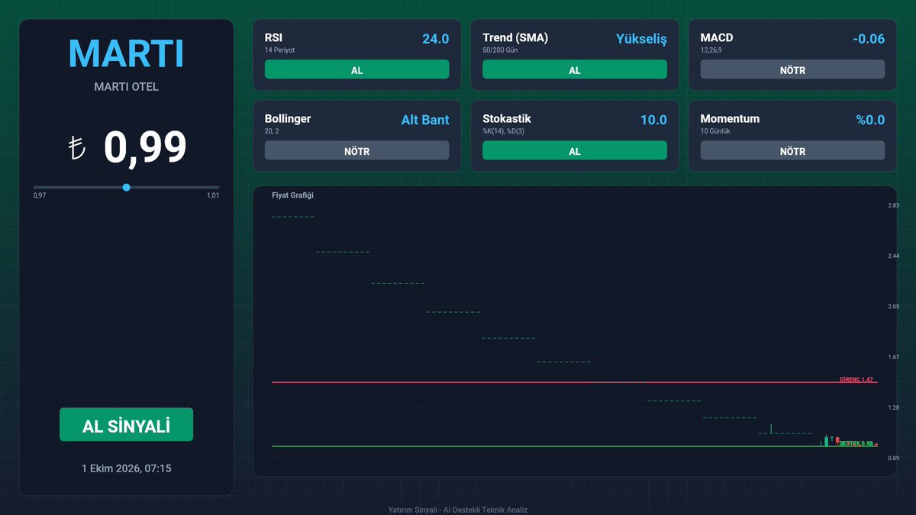Click the AL button under Trend (SMA)
Viewport: 916px width, 515px height.
[575, 69]
